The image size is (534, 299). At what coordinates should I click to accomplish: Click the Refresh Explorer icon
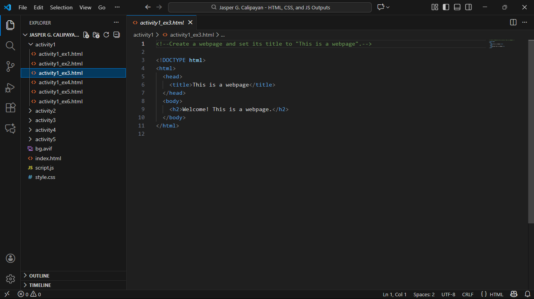click(106, 35)
